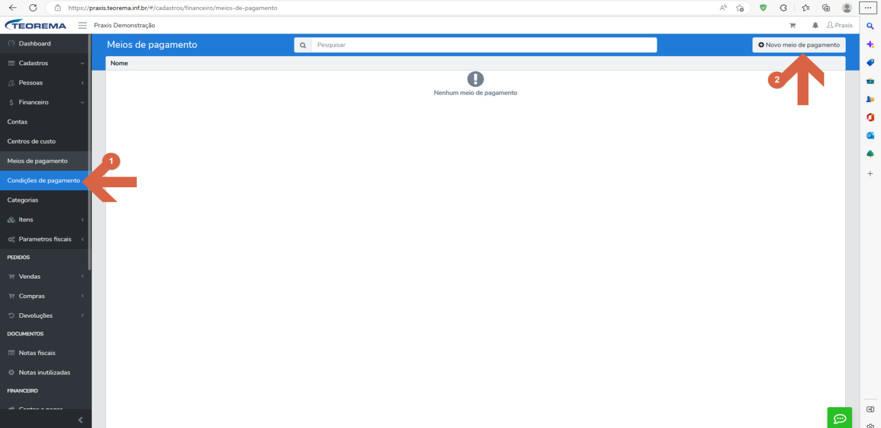Open Tools briefcase icon in Edge sidebar
The image size is (881, 428).
(x=870, y=81)
